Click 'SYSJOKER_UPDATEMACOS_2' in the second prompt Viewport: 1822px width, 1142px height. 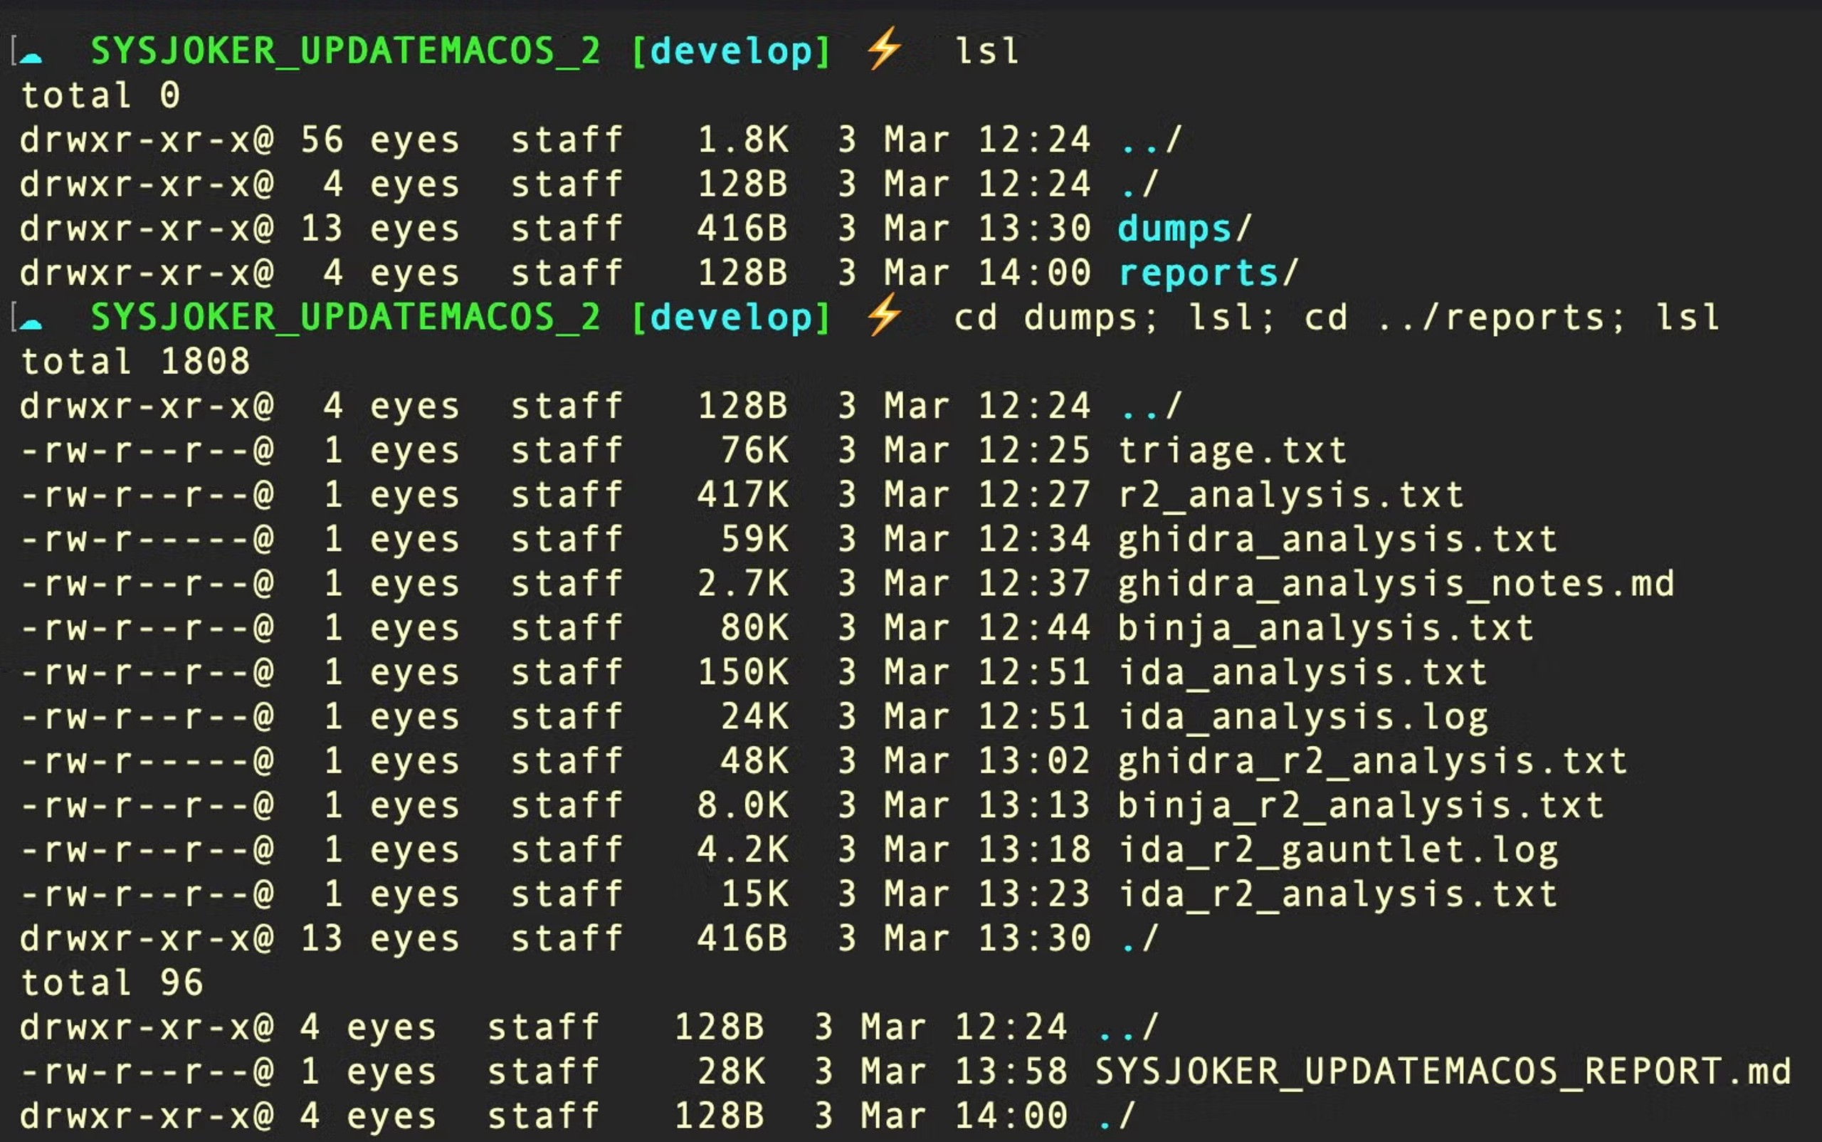[x=346, y=318]
